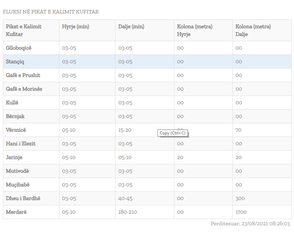Click the Jarinje row label
Image resolution: width=294 pixels, height=236 pixels.
tap(14, 157)
